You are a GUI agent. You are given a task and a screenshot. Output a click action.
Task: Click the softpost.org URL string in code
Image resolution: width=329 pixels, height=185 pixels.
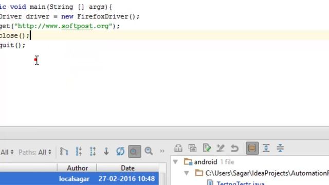tap(63, 26)
